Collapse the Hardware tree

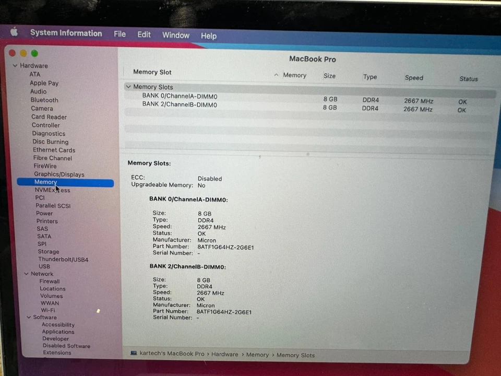click(15, 65)
